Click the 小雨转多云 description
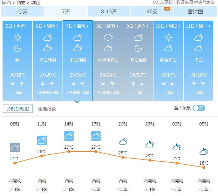The width and height of the screenshot is (218, 196). point(108,60)
